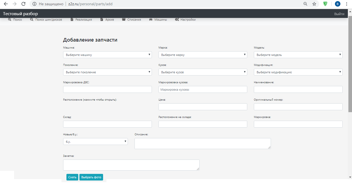Open the 'Поиск' menu item
Image resolution: width=352 pixels, height=186 pixels.
pyautogui.click(x=18, y=20)
